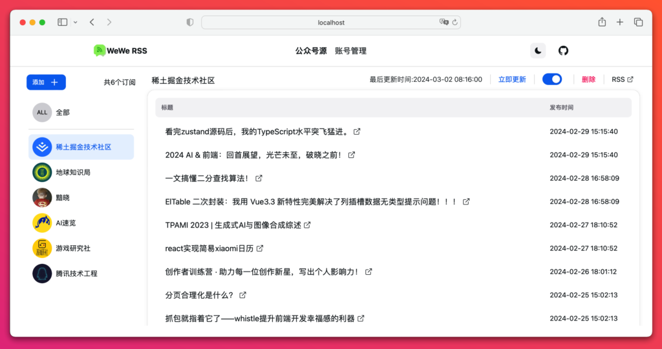Open external link for react实现简易xiaomi日历
The width and height of the screenshot is (662, 349).
tap(260, 248)
